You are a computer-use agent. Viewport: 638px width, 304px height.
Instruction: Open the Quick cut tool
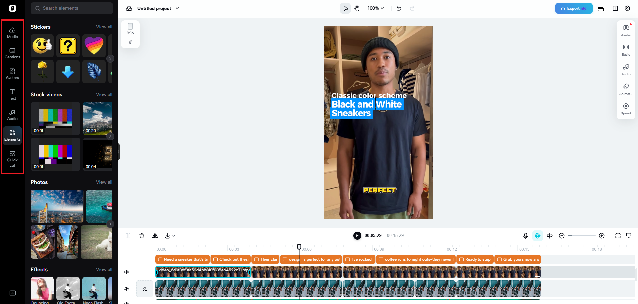coord(12,159)
